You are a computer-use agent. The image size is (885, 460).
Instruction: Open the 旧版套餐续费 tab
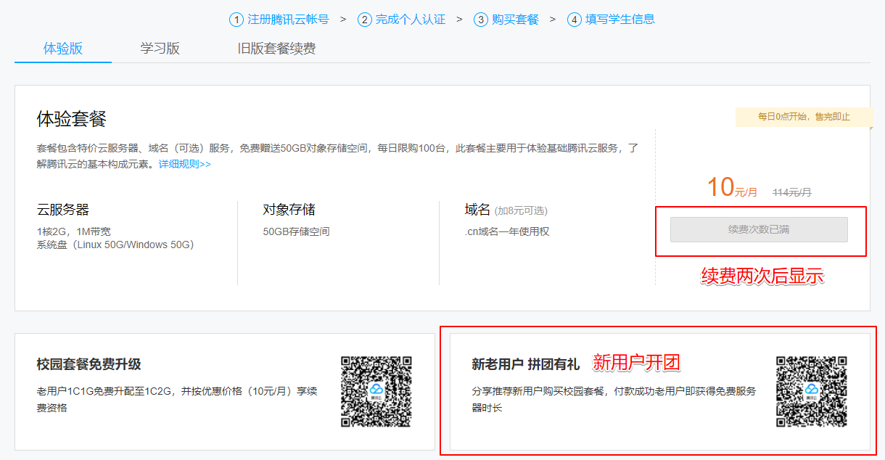(x=276, y=49)
